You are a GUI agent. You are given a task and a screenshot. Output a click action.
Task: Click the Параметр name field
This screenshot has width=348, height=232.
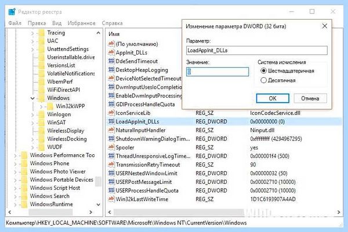point(257,50)
